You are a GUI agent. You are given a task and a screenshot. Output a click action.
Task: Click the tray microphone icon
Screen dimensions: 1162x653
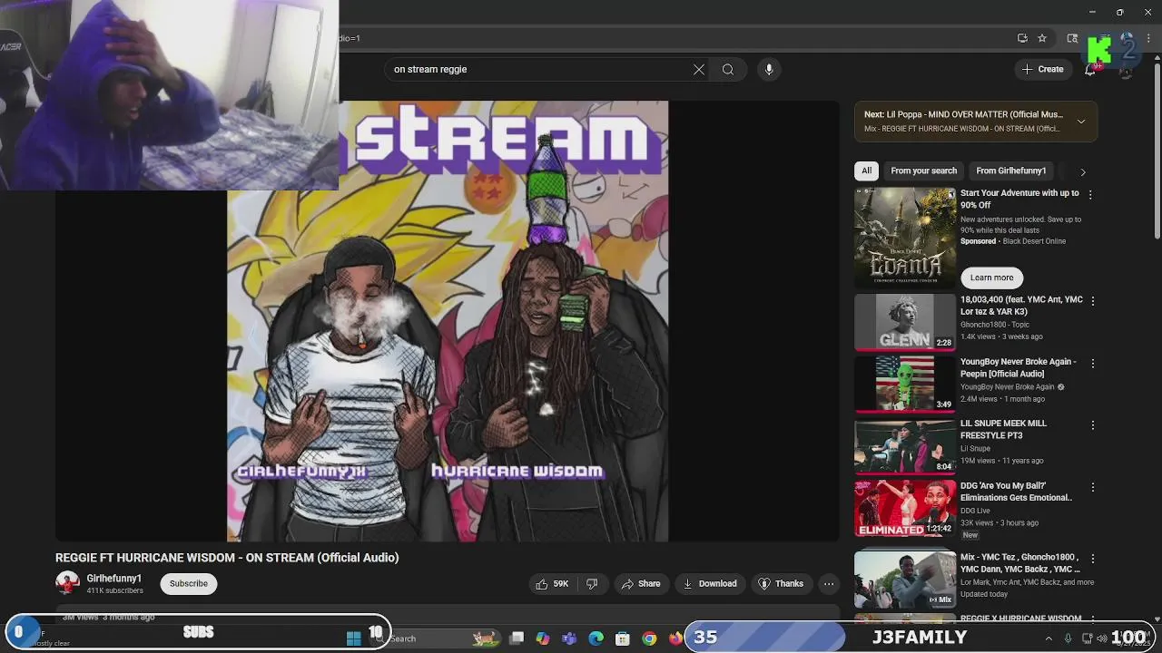click(1068, 638)
